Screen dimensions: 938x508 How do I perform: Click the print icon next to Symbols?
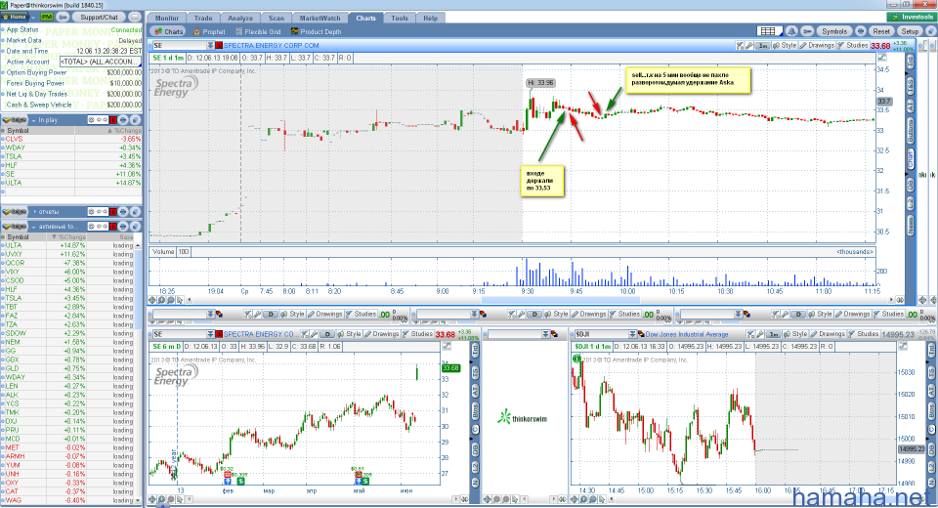[860, 31]
